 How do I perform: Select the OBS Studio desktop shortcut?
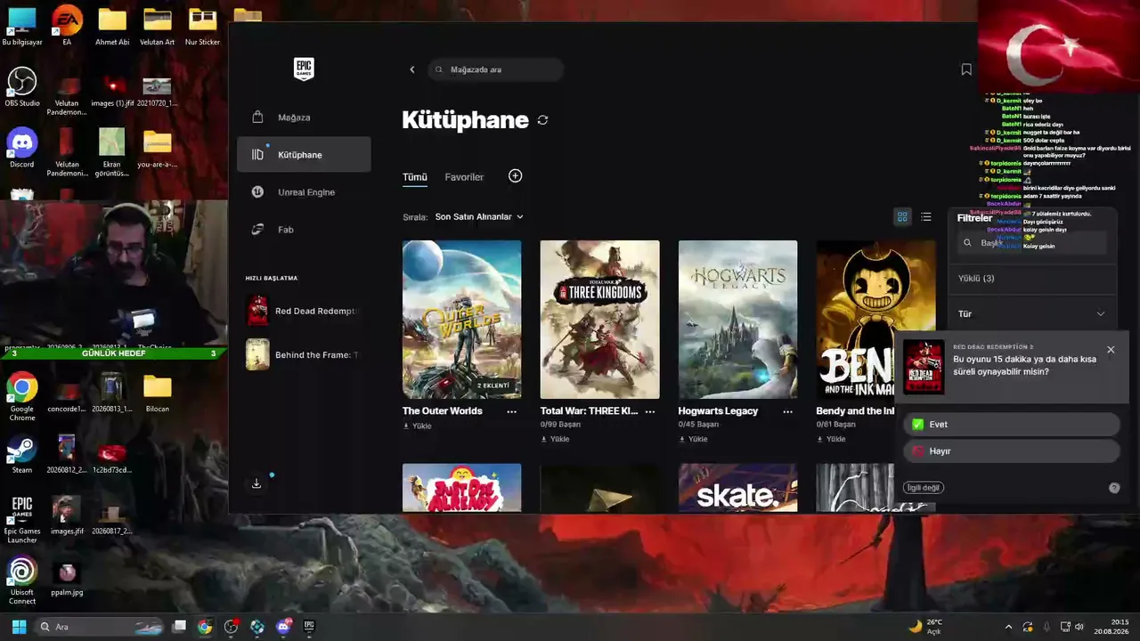click(x=22, y=87)
